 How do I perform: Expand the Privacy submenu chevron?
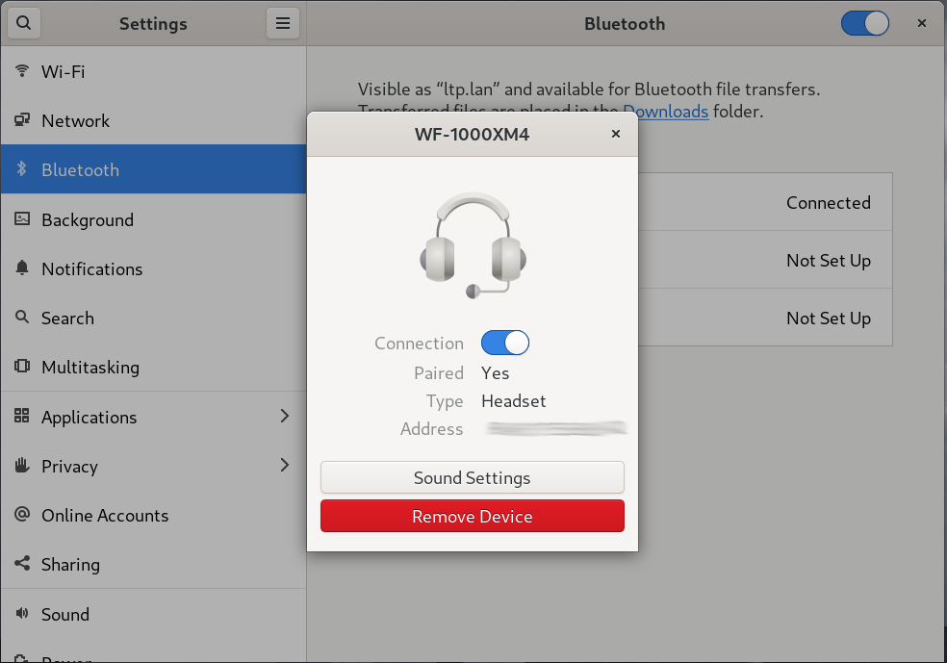(x=285, y=465)
